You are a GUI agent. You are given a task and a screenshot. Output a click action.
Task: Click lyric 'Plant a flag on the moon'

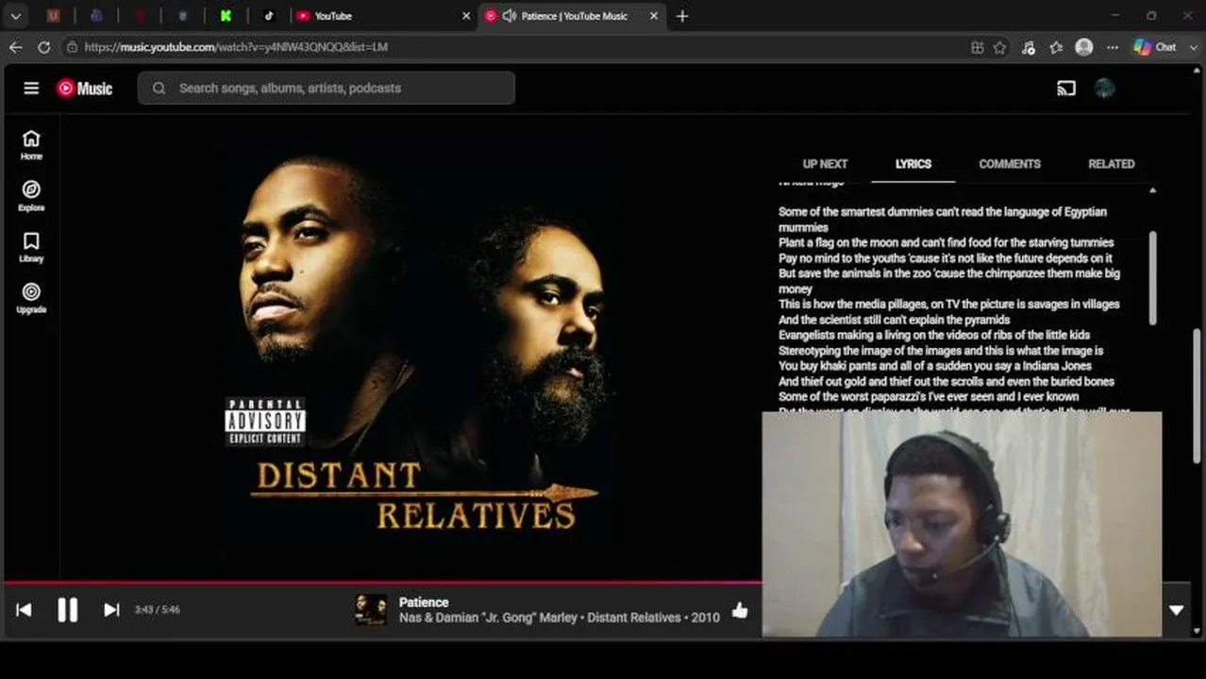coord(946,242)
